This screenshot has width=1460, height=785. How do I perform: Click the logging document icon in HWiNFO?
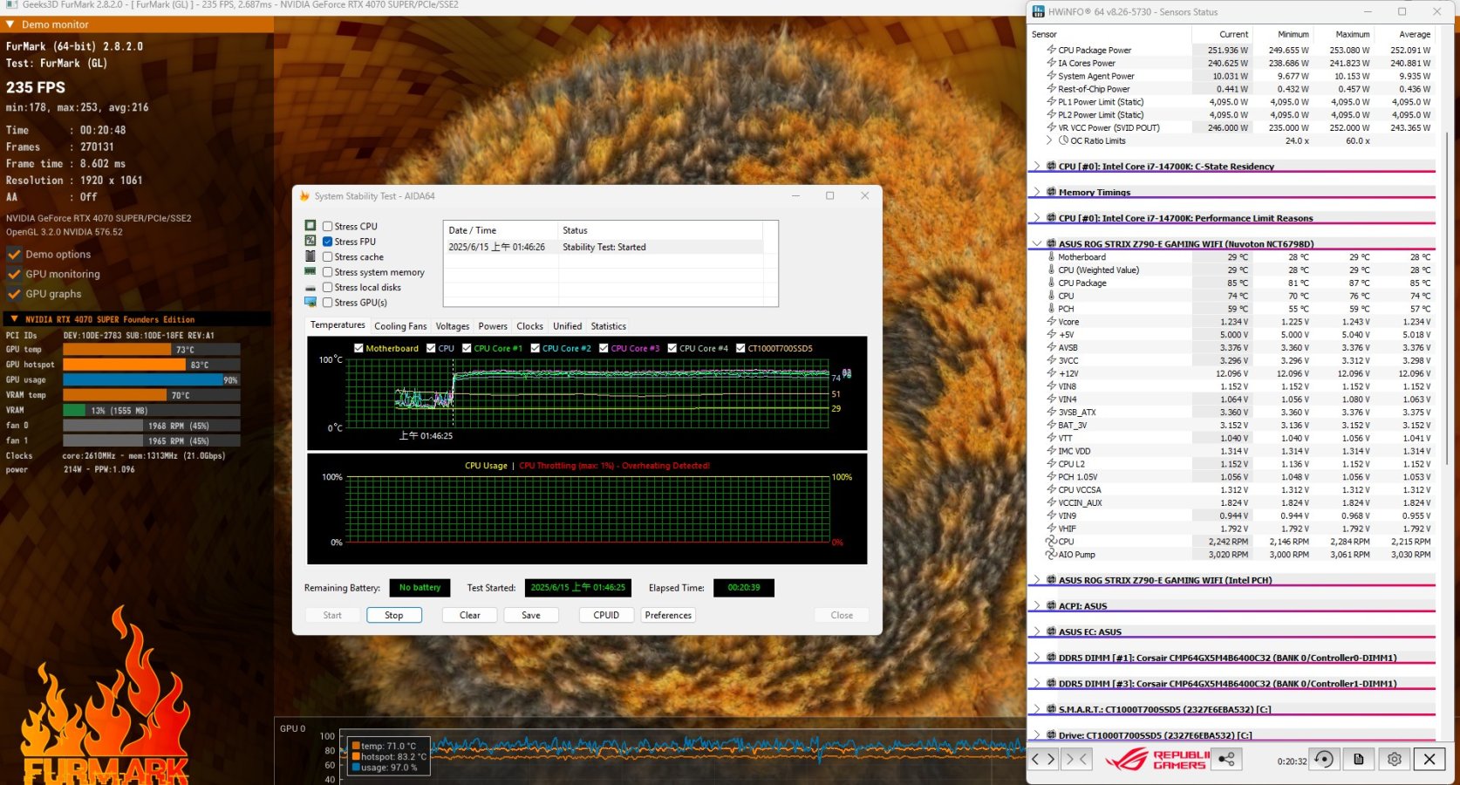pyautogui.click(x=1358, y=759)
